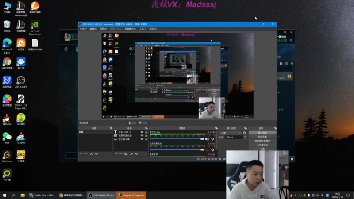Adjust video capture device volume slider
The image size is (354, 199).
177,150
